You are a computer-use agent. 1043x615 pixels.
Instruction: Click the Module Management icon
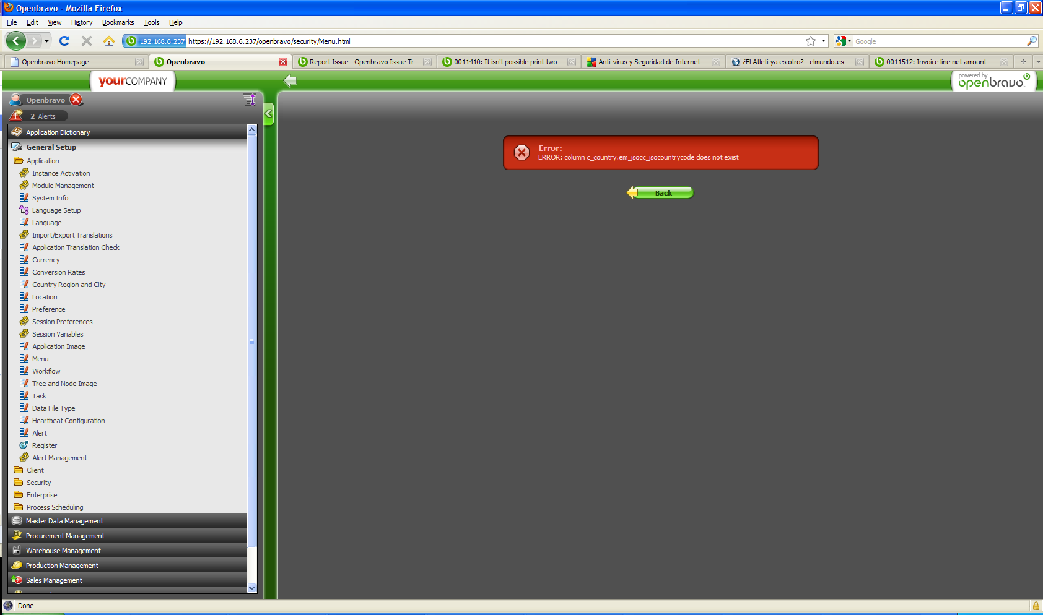point(24,185)
